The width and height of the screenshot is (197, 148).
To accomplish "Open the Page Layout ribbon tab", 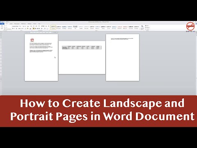I will point(17,24).
